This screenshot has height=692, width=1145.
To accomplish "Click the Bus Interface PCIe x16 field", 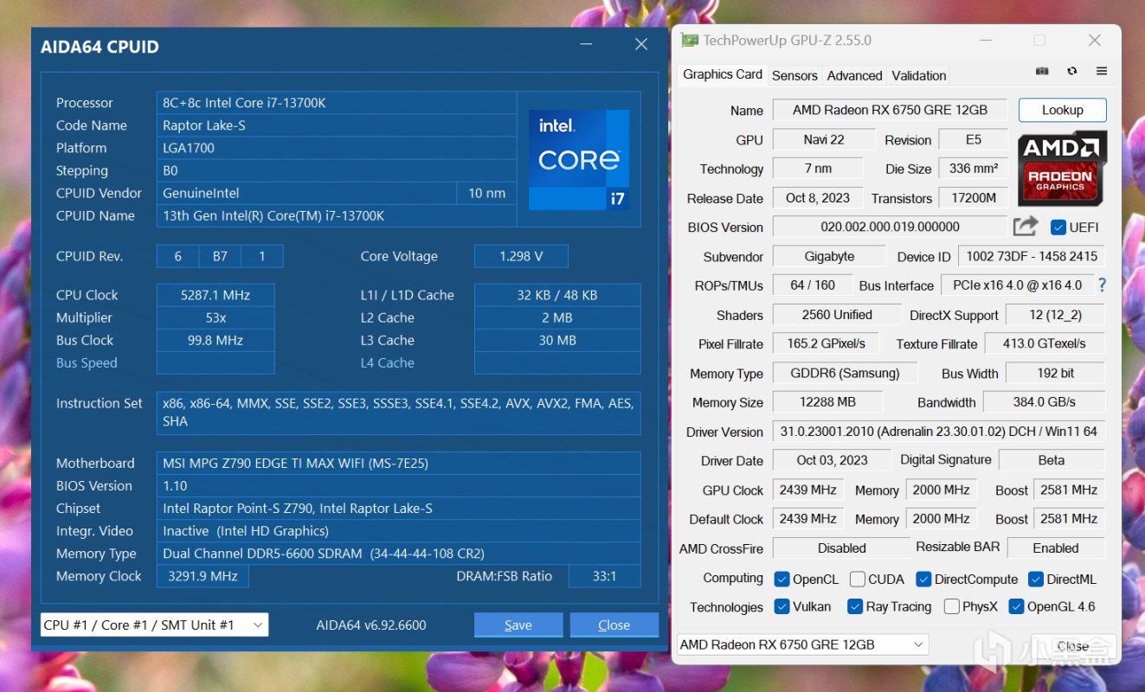I will click(x=1017, y=285).
